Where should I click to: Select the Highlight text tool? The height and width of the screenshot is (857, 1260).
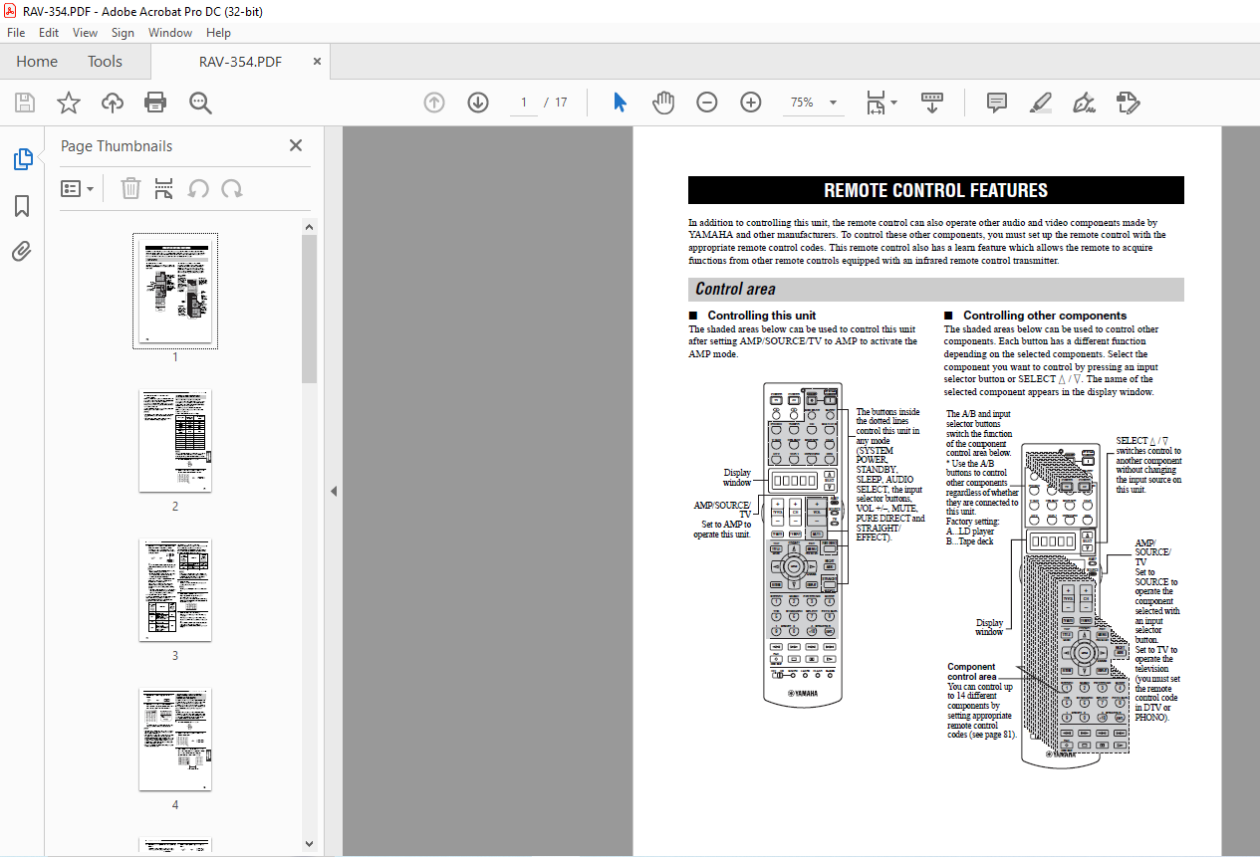coord(1040,103)
